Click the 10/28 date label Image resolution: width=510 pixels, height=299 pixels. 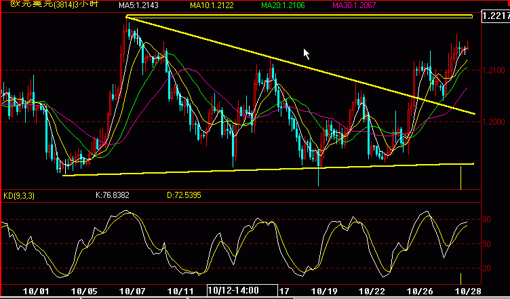coord(468,291)
